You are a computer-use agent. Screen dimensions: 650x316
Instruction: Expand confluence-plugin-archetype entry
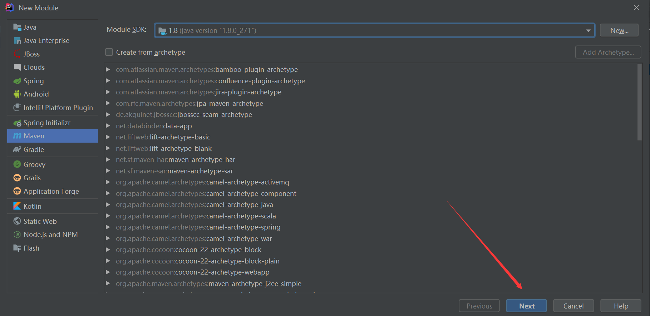coord(108,81)
